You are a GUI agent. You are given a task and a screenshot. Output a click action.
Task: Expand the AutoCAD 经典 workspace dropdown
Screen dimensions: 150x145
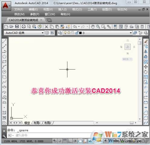[x=43, y=33]
